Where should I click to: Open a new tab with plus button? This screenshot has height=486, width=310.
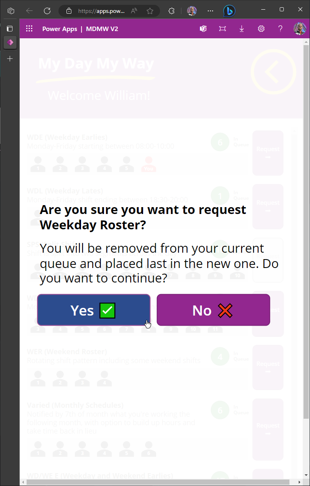[x=10, y=59]
